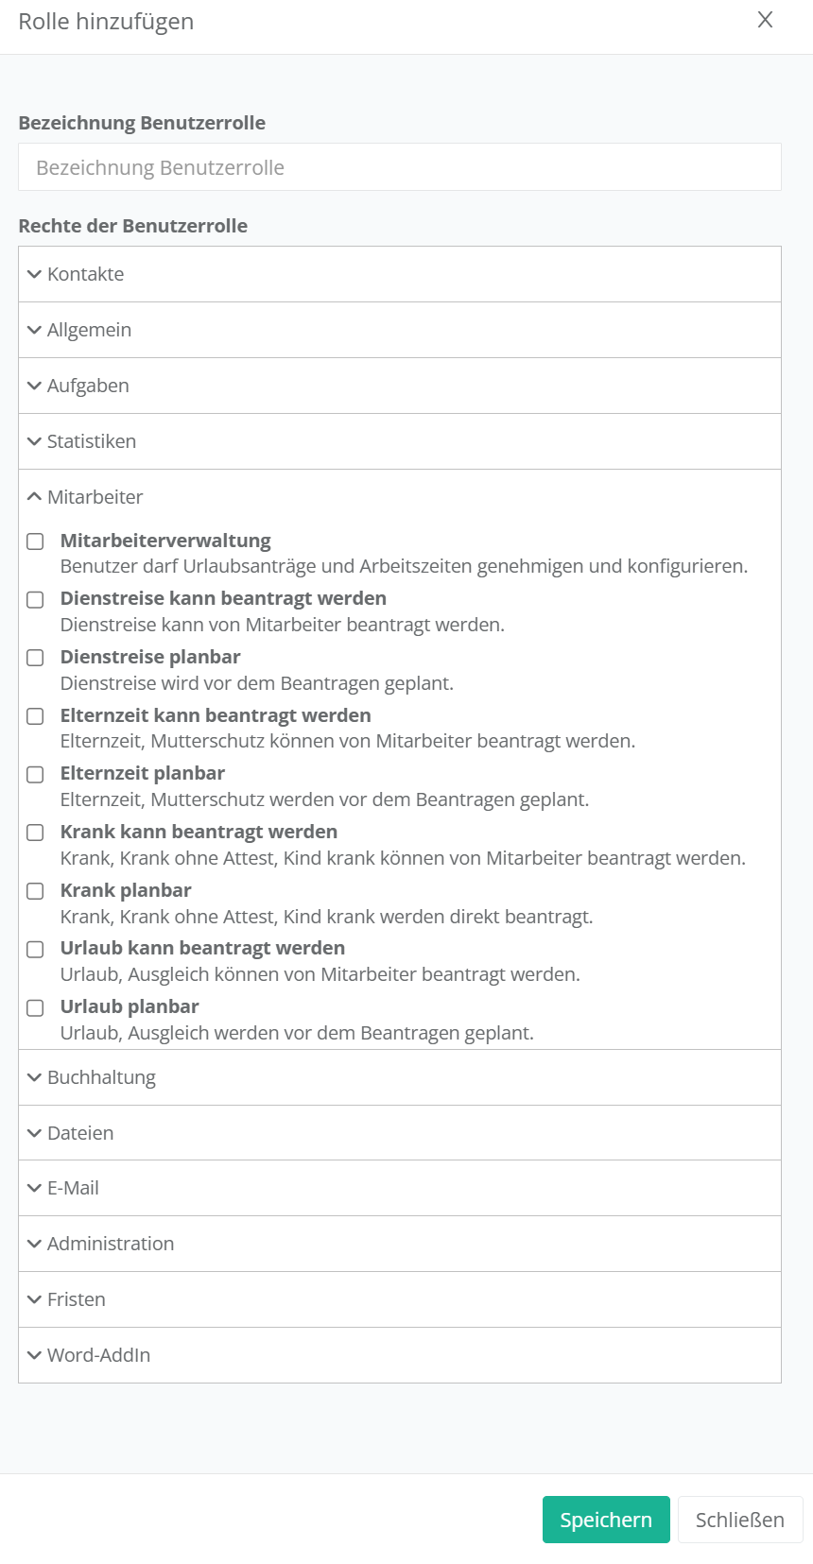Check the Urlaub planbar checkbox

click(35, 1008)
